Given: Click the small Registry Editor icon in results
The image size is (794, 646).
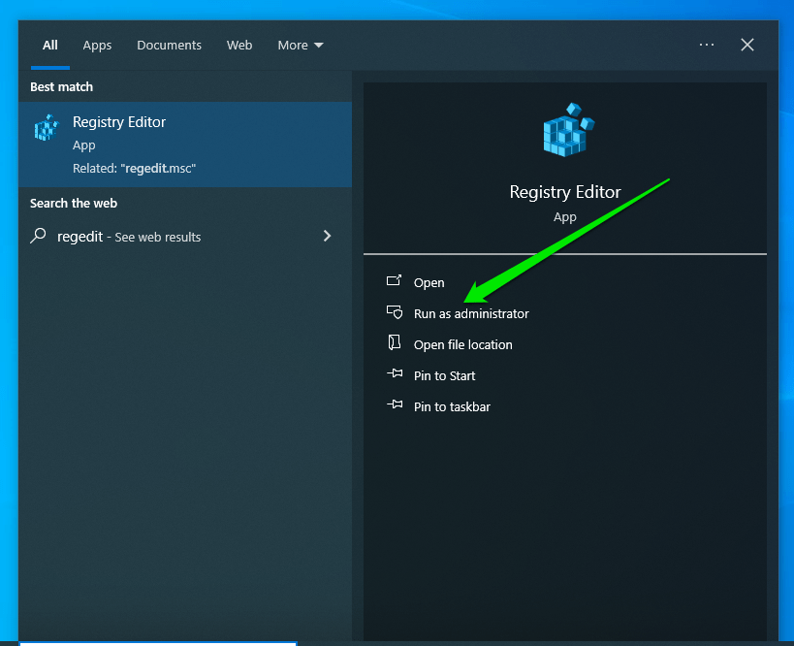Looking at the screenshot, I should (47, 128).
